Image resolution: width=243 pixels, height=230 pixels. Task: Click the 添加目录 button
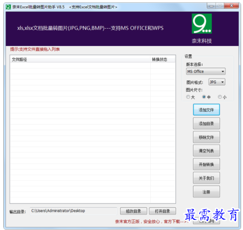206,123
